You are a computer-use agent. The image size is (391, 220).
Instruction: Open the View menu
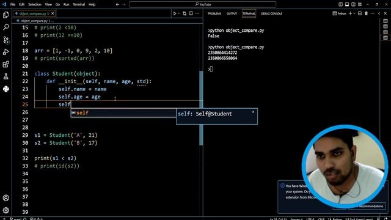click(x=48, y=4)
